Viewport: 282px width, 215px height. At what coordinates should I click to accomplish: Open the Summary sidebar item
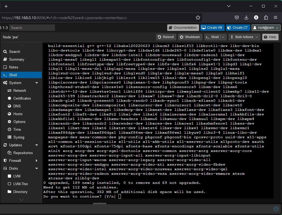pos(21,60)
